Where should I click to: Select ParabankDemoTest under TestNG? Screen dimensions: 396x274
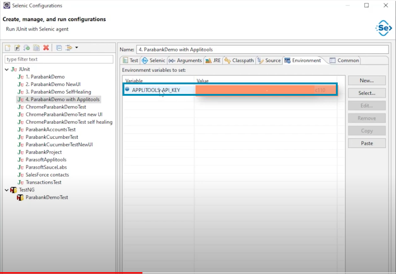point(42,197)
